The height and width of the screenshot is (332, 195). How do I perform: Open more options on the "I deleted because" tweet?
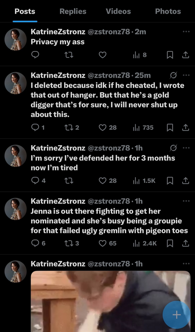click(186, 75)
